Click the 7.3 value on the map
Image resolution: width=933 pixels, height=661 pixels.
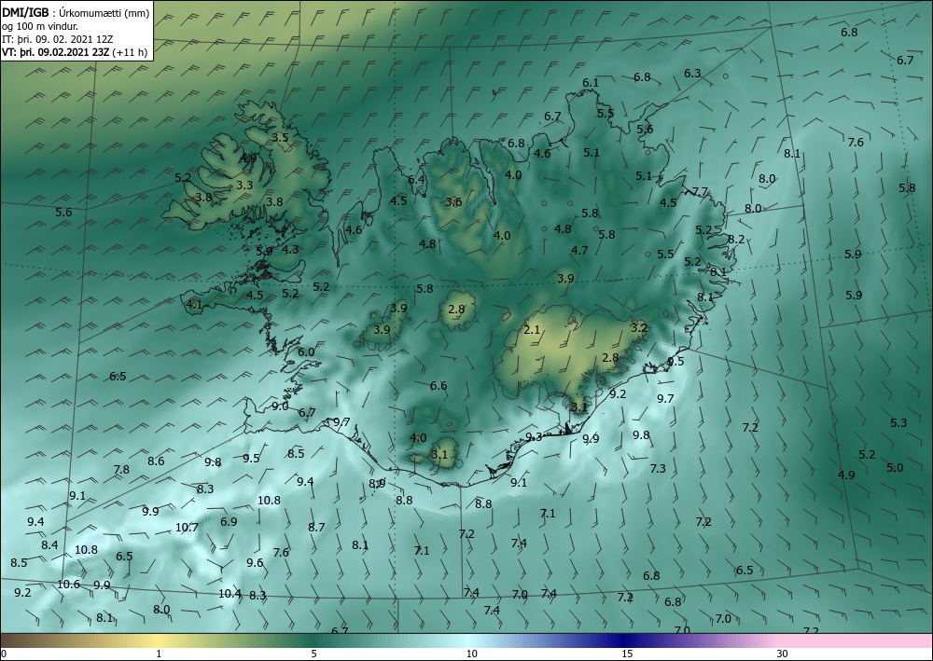pyautogui.click(x=658, y=468)
